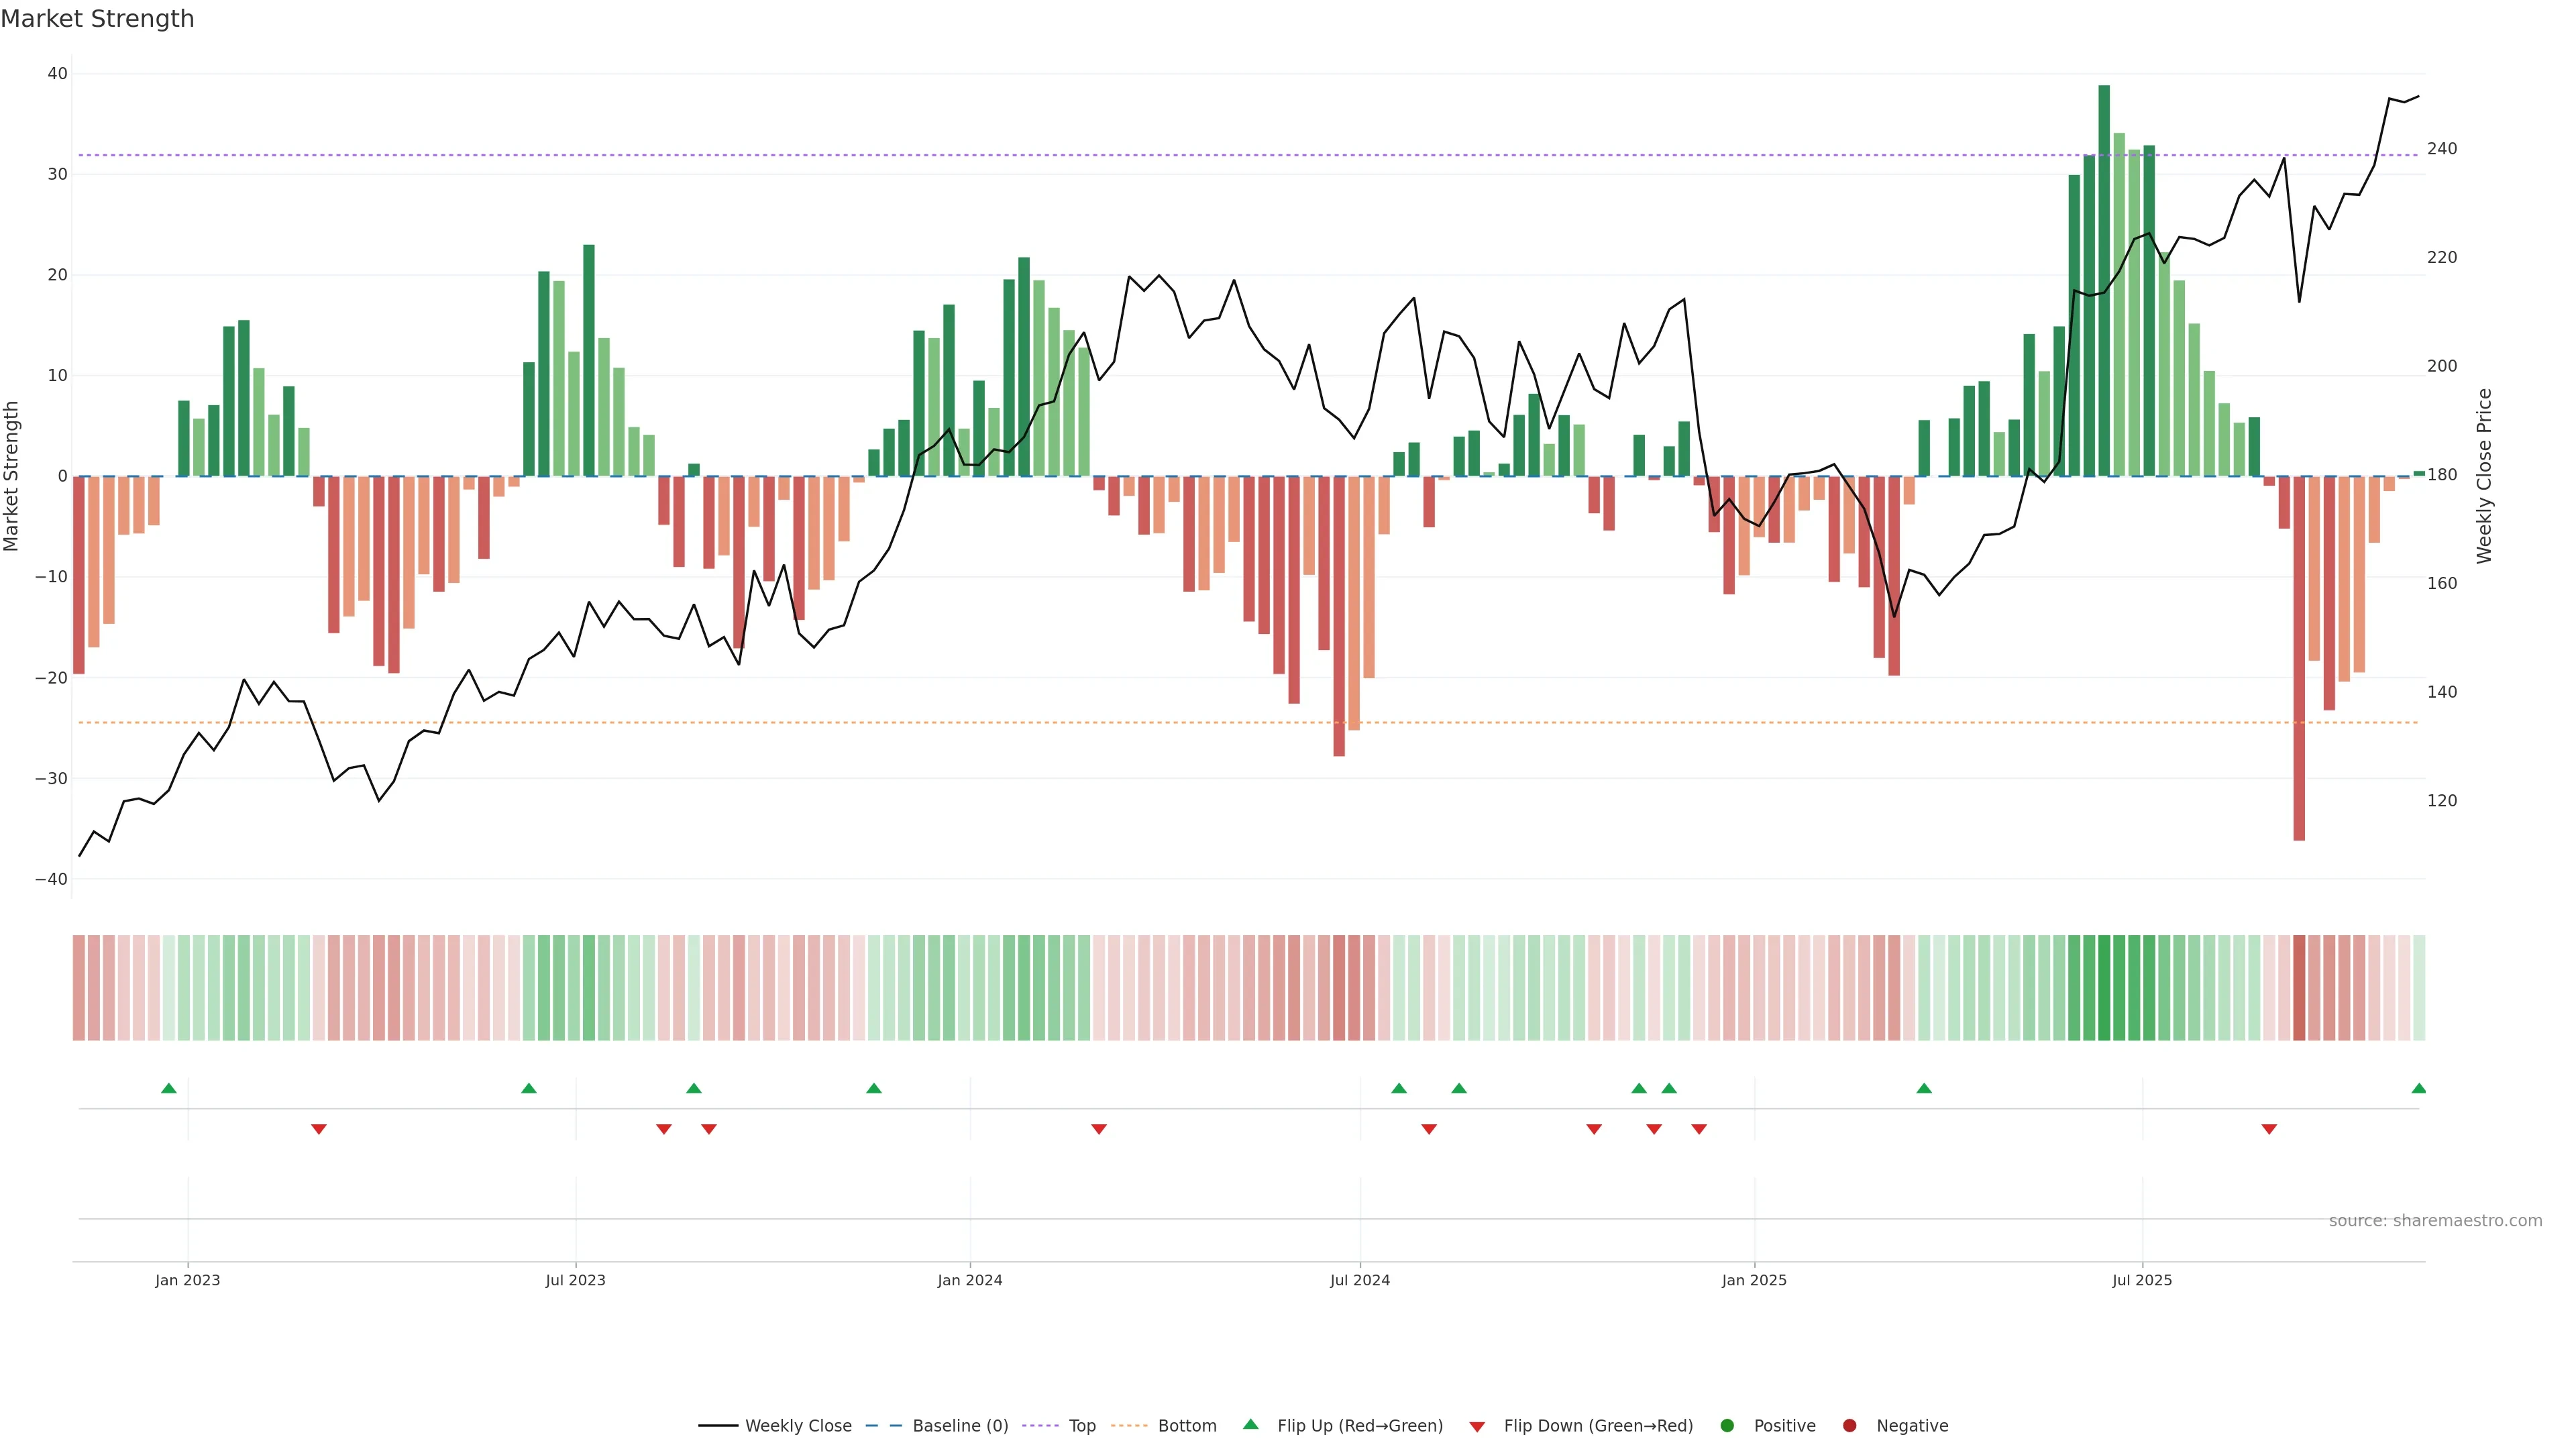Viewport: 2576px width, 1449px height.
Task: Click the deepest red negative strength bar
Action: coord(2299,658)
